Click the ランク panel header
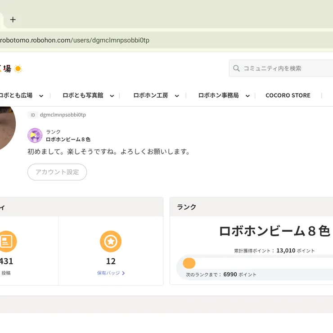The width and height of the screenshot is (333, 333). click(251, 207)
